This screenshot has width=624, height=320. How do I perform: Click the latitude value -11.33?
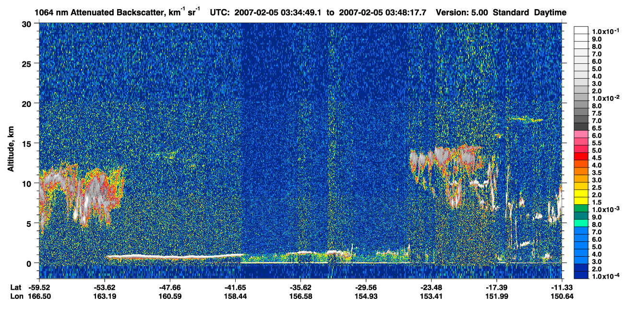(562, 287)
